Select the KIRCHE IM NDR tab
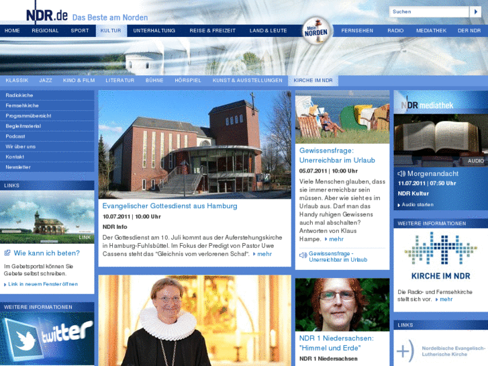 [313, 81]
